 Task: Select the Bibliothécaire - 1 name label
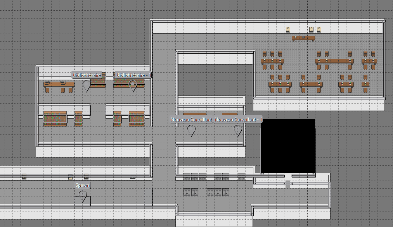pos(133,75)
